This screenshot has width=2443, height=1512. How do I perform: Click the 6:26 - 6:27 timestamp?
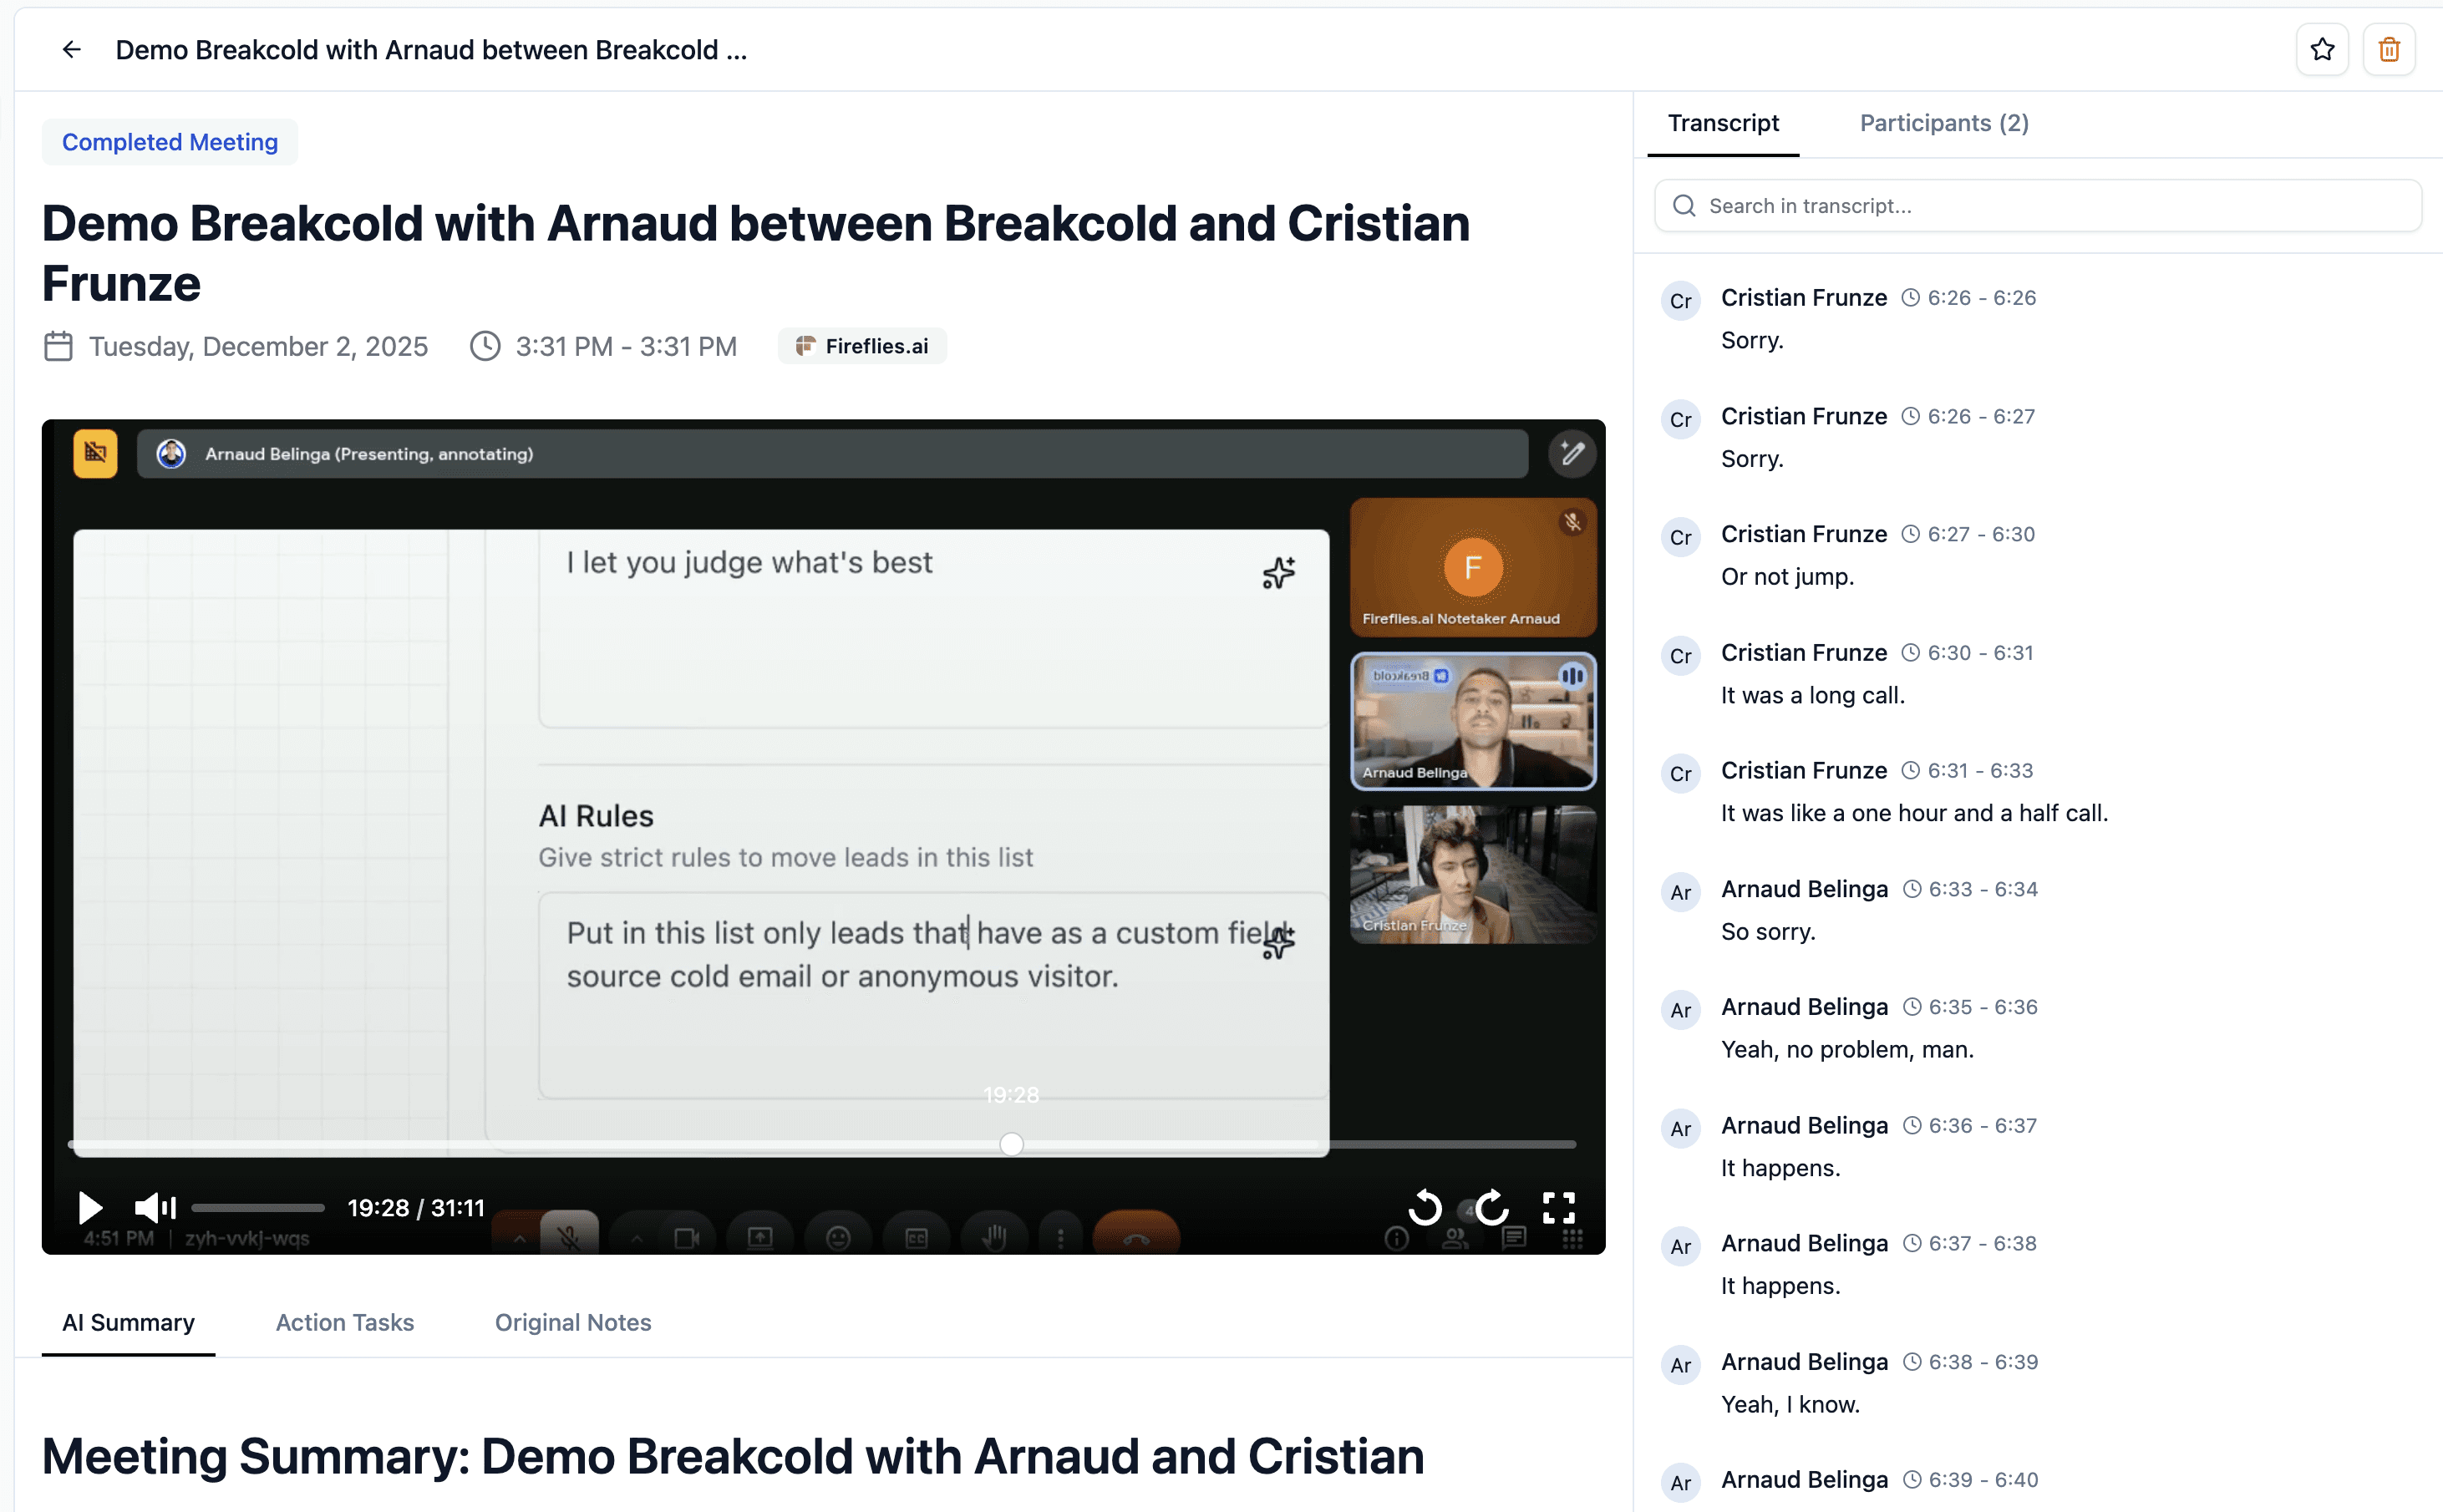(1980, 416)
